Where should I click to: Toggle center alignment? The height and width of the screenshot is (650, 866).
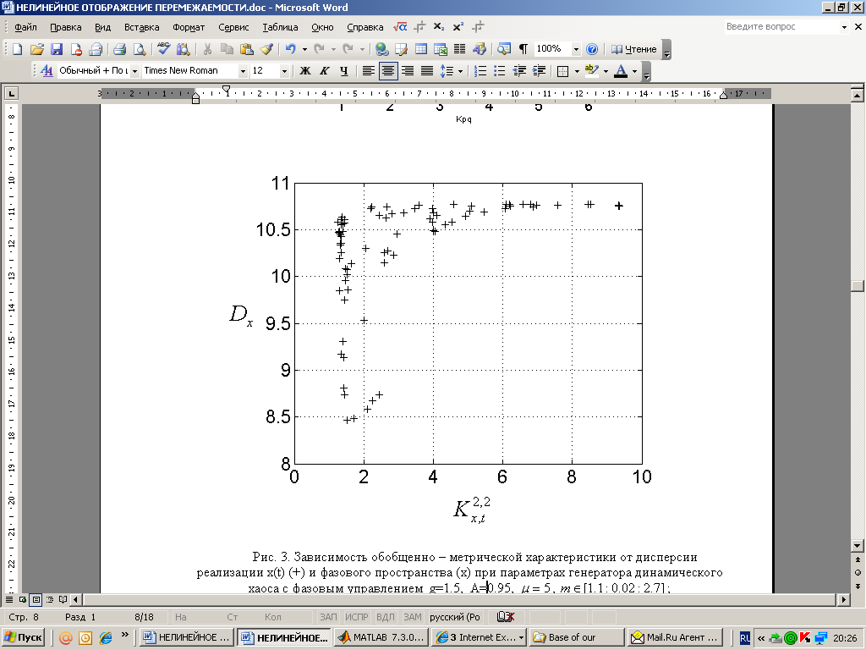coord(388,71)
